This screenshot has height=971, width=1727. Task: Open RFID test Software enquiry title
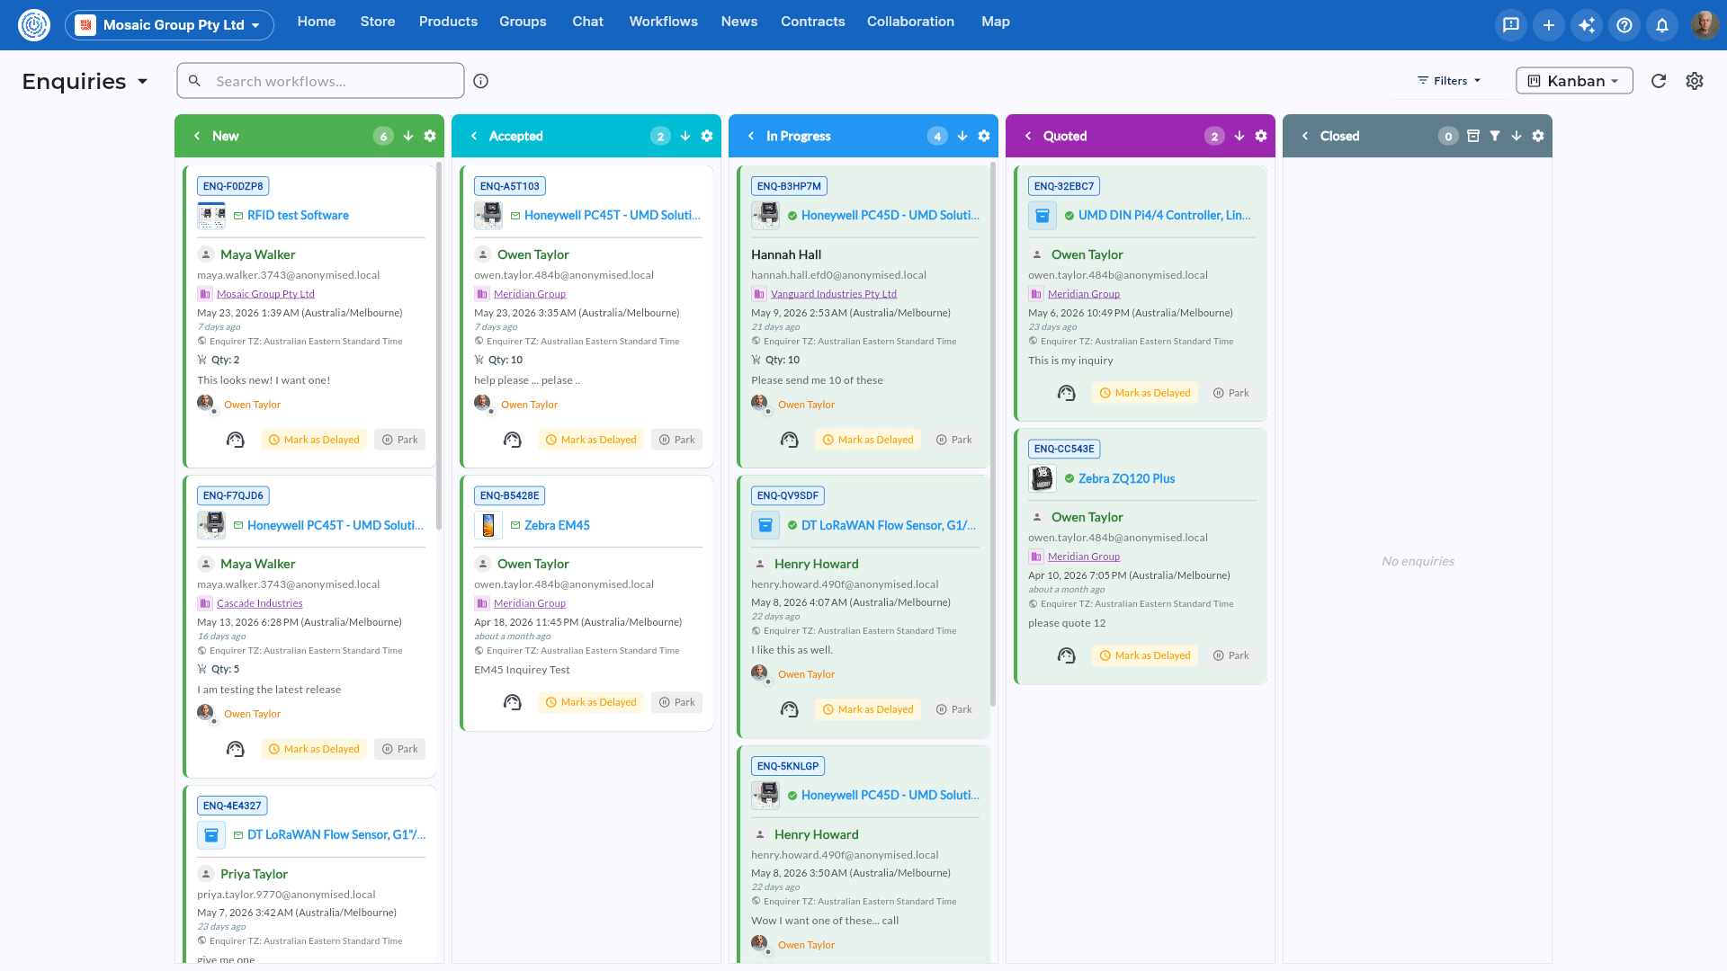298,215
